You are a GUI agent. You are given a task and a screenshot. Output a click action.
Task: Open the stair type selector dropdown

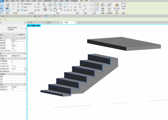coord(26,29)
